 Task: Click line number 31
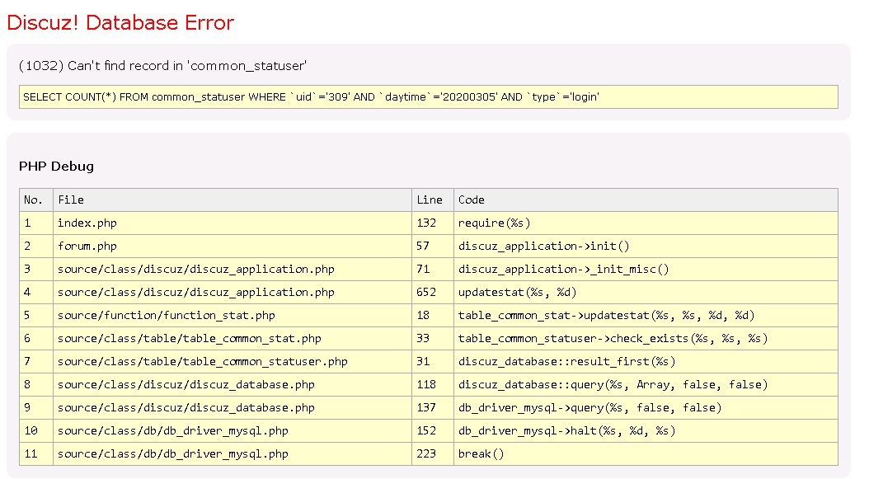pos(432,361)
